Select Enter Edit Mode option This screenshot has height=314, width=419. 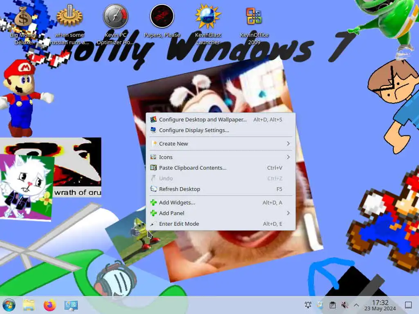click(221, 224)
